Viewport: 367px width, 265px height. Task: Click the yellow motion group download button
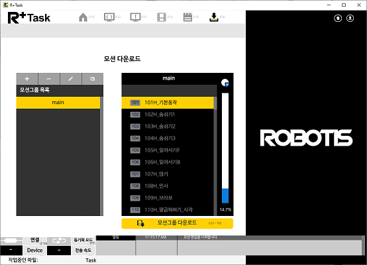coord(177,223)
